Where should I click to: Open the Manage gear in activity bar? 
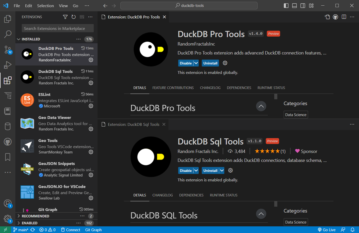point(8,219)
